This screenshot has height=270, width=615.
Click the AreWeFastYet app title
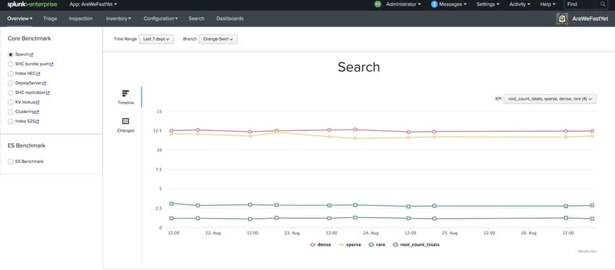590,18
